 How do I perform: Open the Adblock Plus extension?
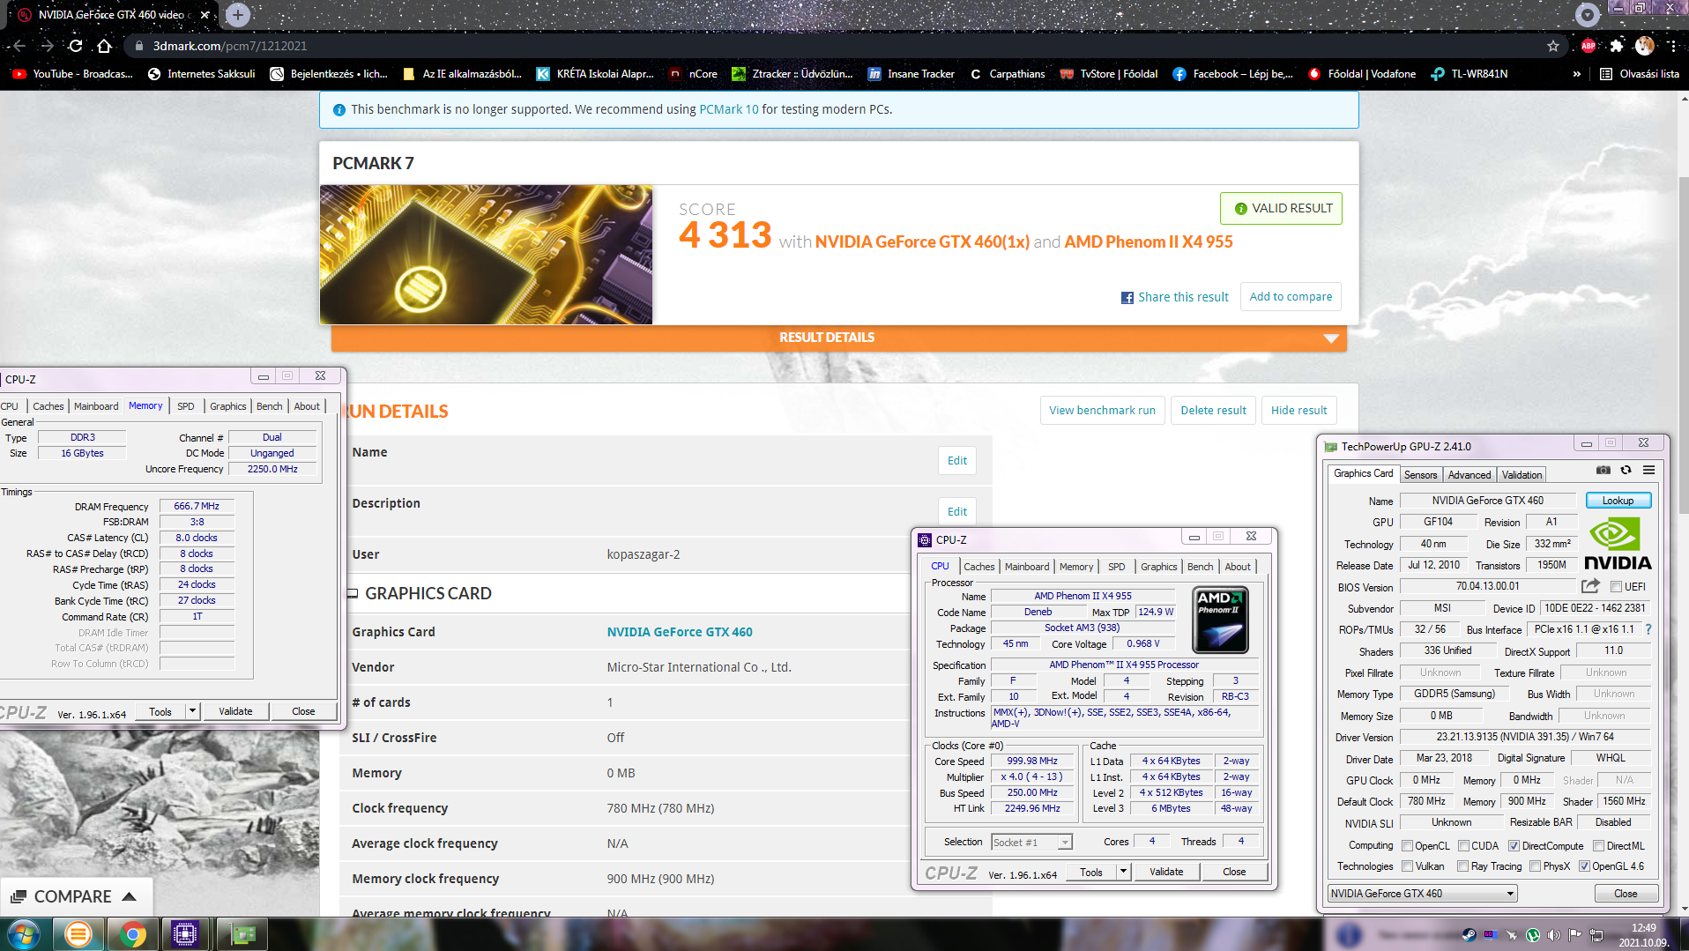click(1589, 46)
